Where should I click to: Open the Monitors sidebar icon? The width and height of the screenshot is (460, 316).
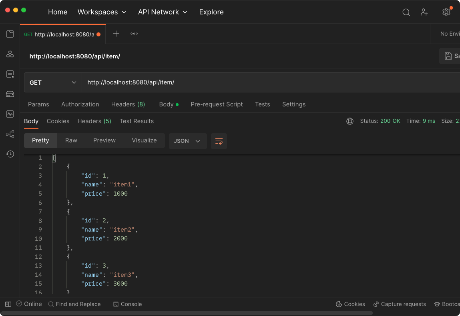click(x=10, y=114)
